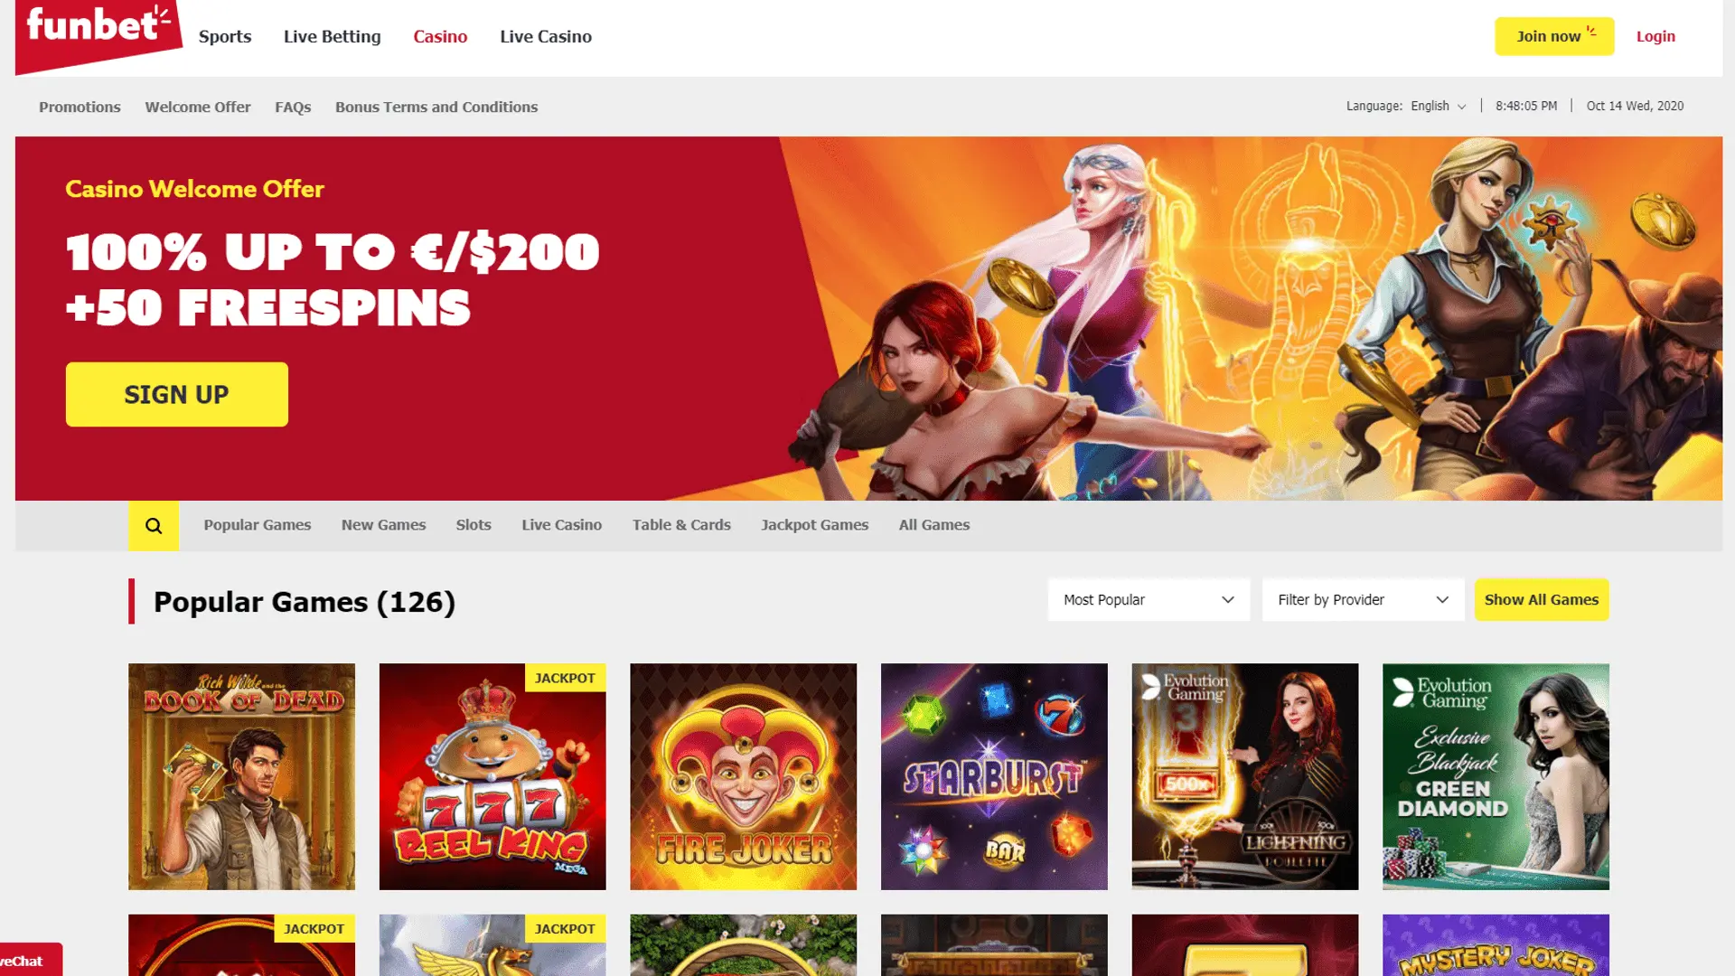This screenshot has width=1735, height=976.
Task: Open Book of Dead game thumbnail
Action: pos(241,776)
